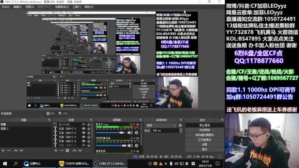Switch to the 732878-加菲LEOy... taskbar window
Image resolution: width=299 pixels, height=168 pixels.
(74, 164)
